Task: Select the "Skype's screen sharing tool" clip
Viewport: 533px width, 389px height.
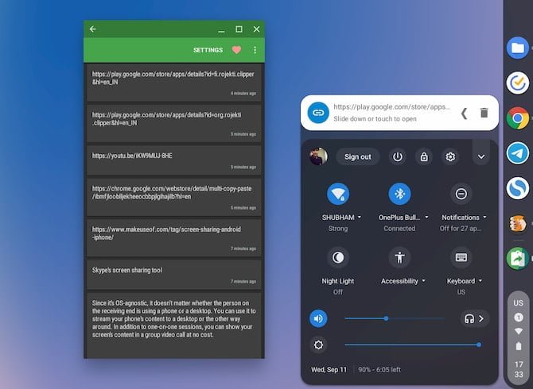Action: click(x=173, y=275)
